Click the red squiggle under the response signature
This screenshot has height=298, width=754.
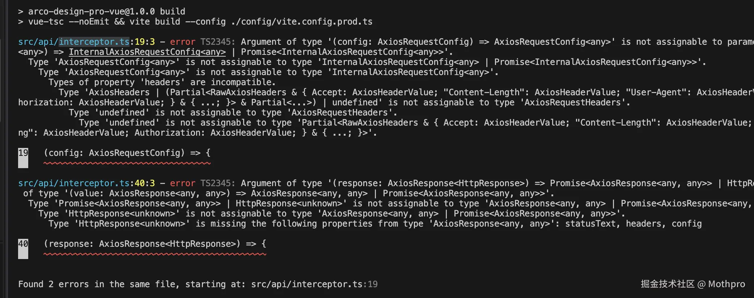pos(155,254)
